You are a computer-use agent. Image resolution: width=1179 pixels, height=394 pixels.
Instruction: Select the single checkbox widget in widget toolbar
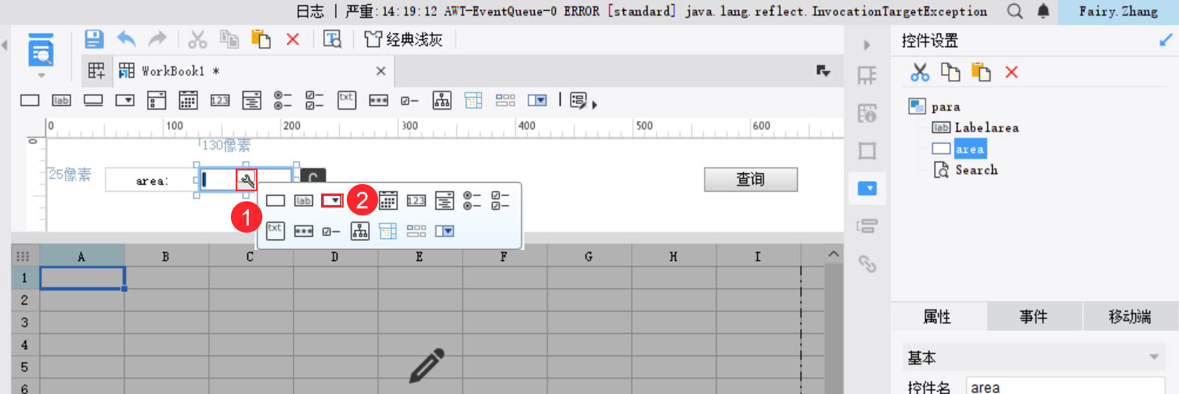[409, 100]
